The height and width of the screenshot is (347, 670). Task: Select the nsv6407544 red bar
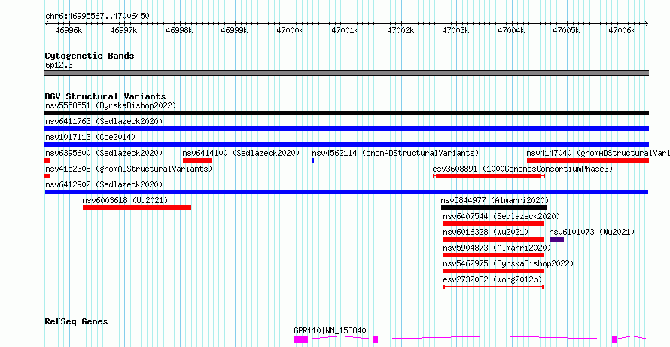(494, 224)
